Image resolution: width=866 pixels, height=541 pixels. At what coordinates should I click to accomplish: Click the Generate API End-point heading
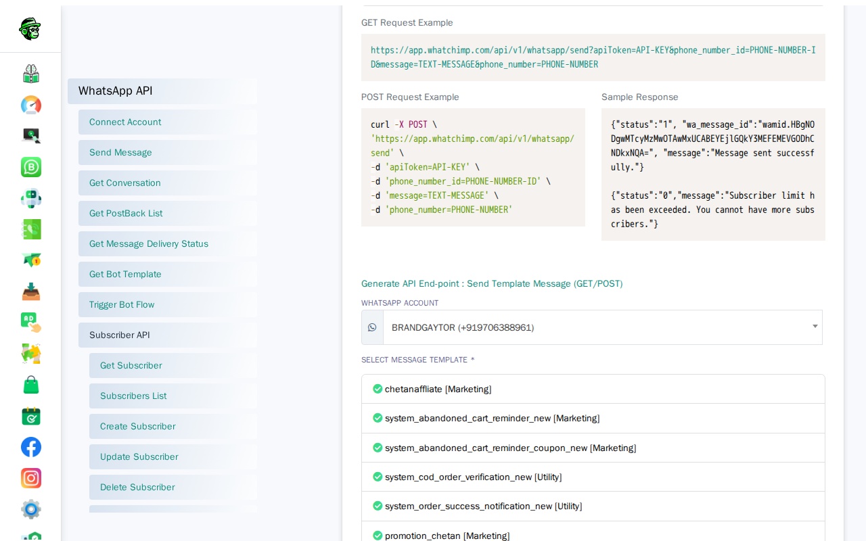[492, 284]
